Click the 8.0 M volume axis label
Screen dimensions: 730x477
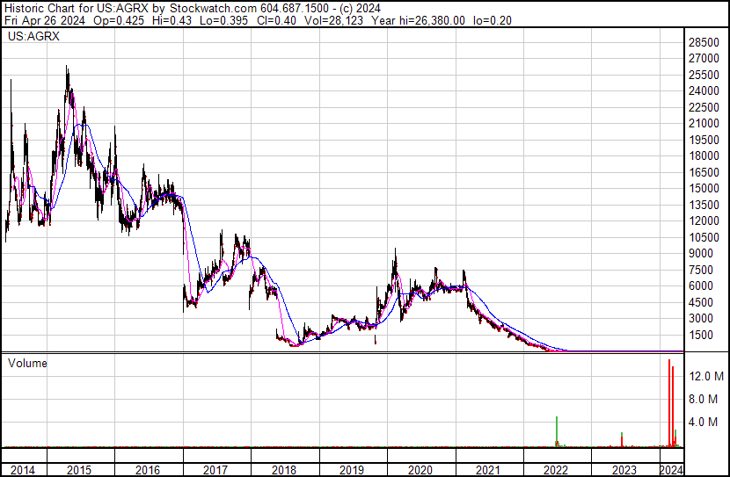[x=704, y=400]
